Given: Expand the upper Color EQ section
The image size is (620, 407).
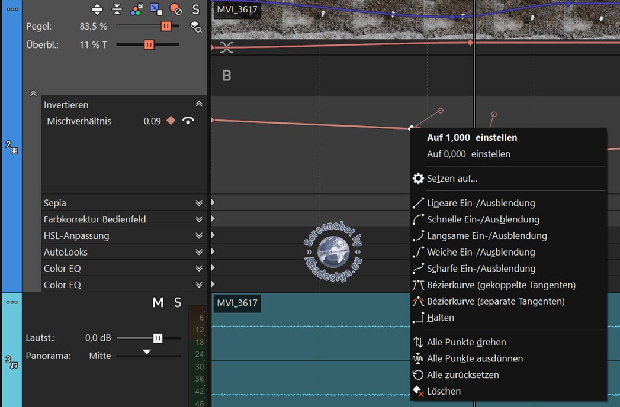Looking at the screenshot, I should [x=199, y=269].
